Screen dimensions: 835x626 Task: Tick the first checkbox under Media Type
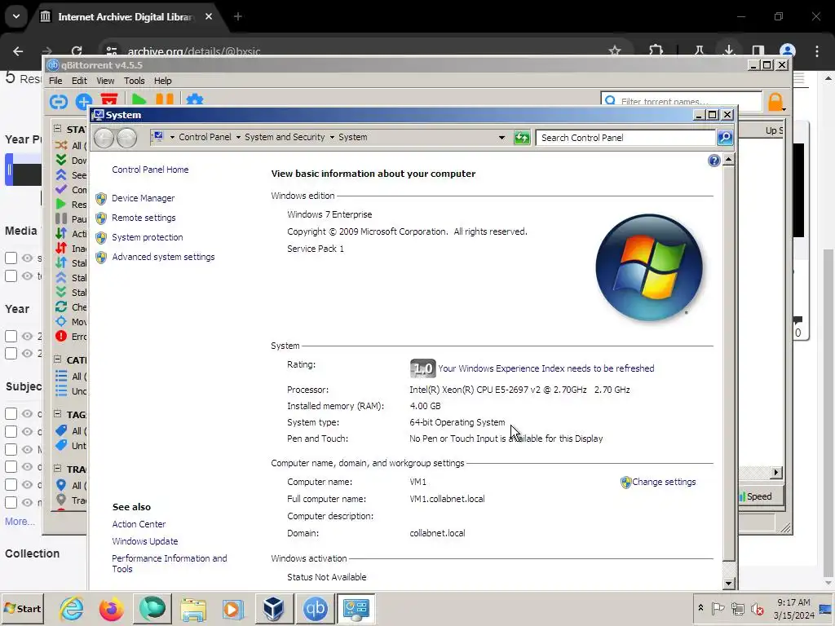(x=11, y=258)
